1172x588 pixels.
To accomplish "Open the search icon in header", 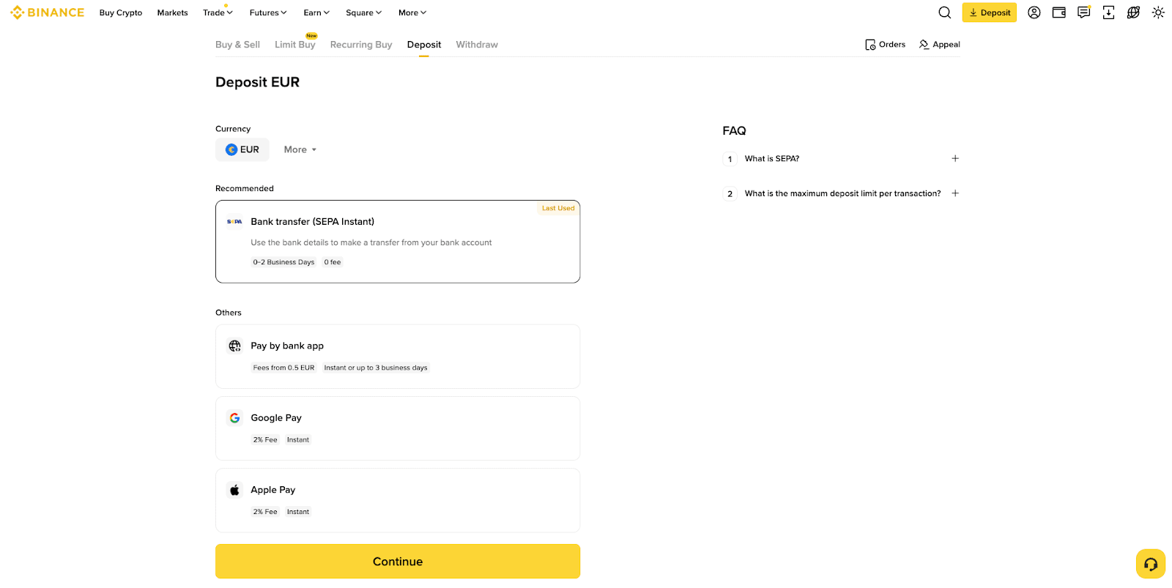I will coord(944,12).
